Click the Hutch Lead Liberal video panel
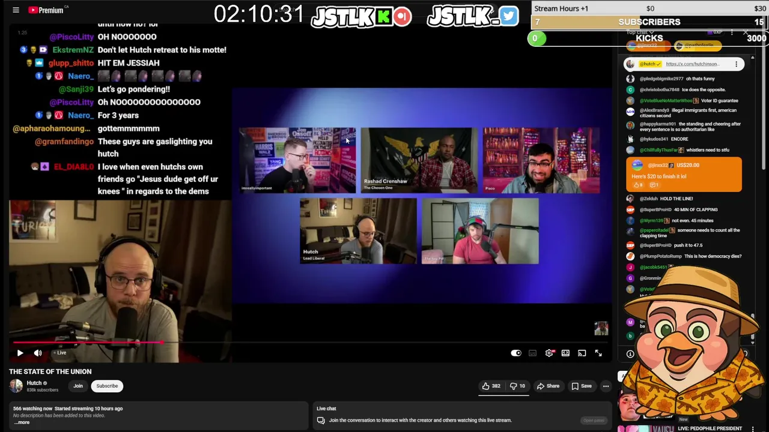 358,231
